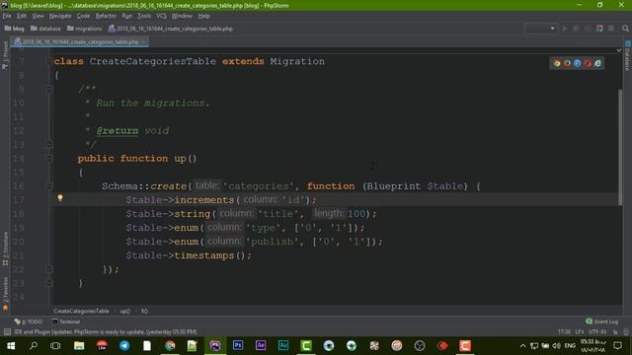632x355 pixels.
Task: Open the Favorites side panel
Action: coord(5,294)
